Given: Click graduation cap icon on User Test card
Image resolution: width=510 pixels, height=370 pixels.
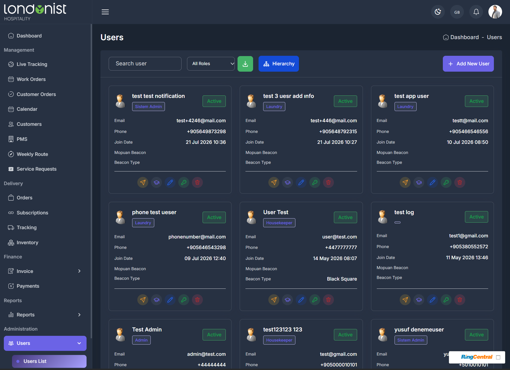Looking at the screenshot, I should pos(287,300).
